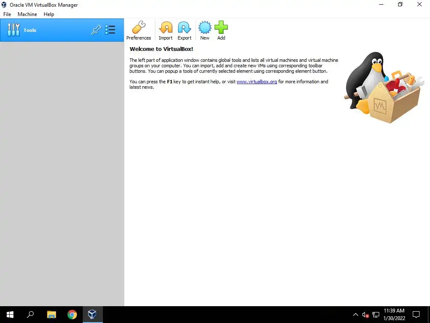Click the Welcome to VirtualBox! heading
Viewport: 430px width, 323px height.
click(161, 49)
